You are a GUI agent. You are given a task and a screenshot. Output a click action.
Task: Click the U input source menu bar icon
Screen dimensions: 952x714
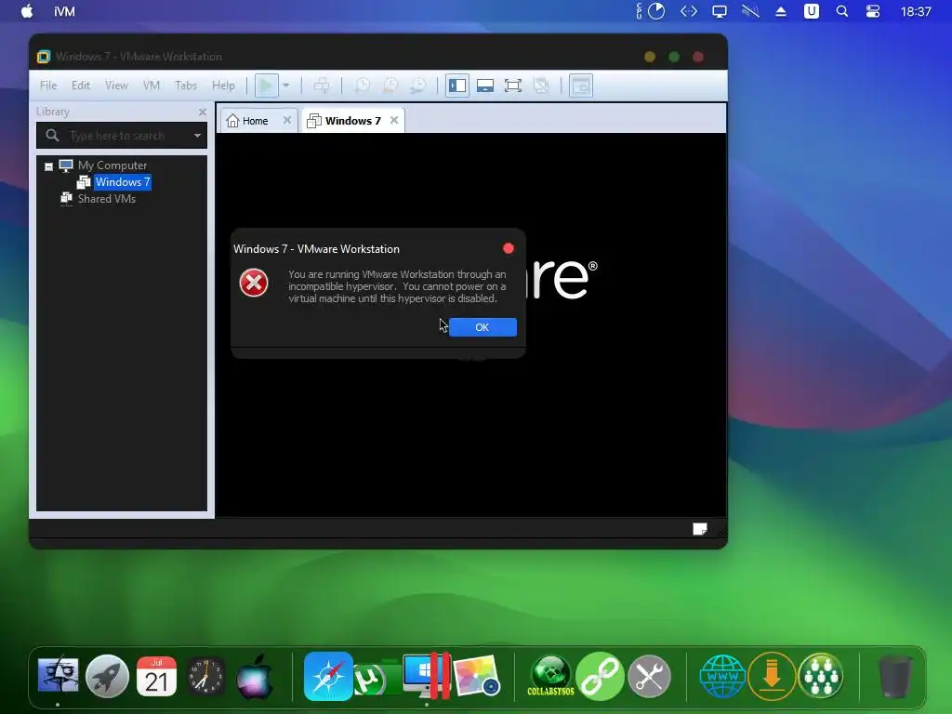tap(812, 11)
